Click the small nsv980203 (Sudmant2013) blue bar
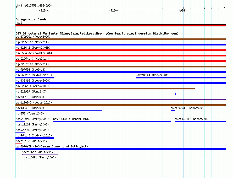This screenshot has height=178, width=233. tap(173, 111)
